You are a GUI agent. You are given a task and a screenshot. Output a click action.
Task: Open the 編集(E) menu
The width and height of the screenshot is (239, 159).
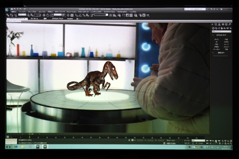click(14, 12)
